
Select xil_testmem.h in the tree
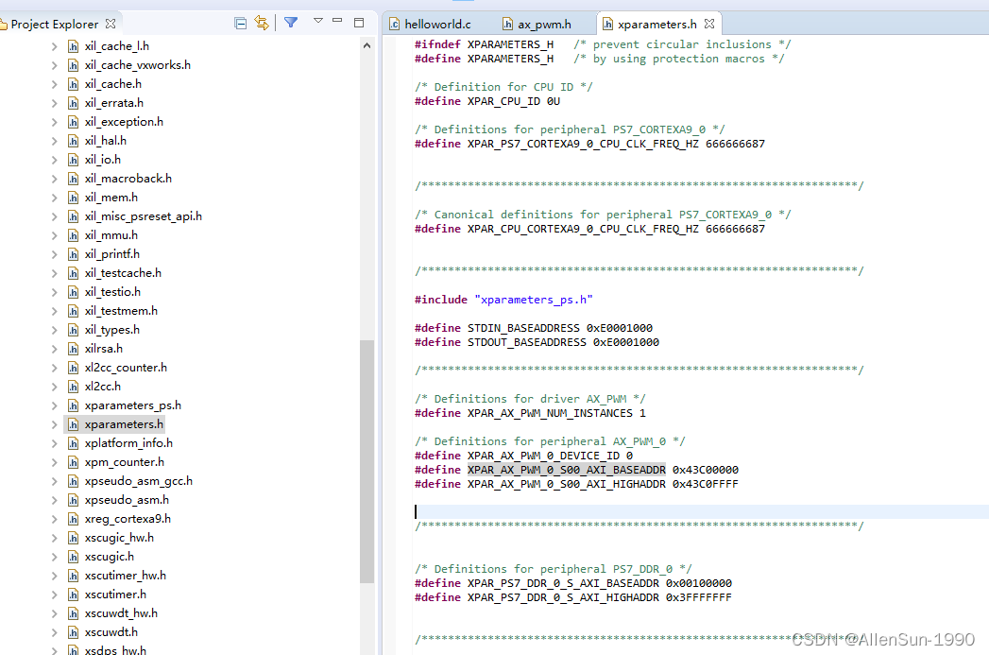click(121, 311)
